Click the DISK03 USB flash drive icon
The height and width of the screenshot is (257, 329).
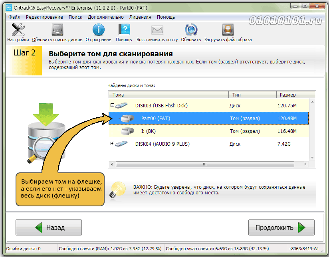121,105
